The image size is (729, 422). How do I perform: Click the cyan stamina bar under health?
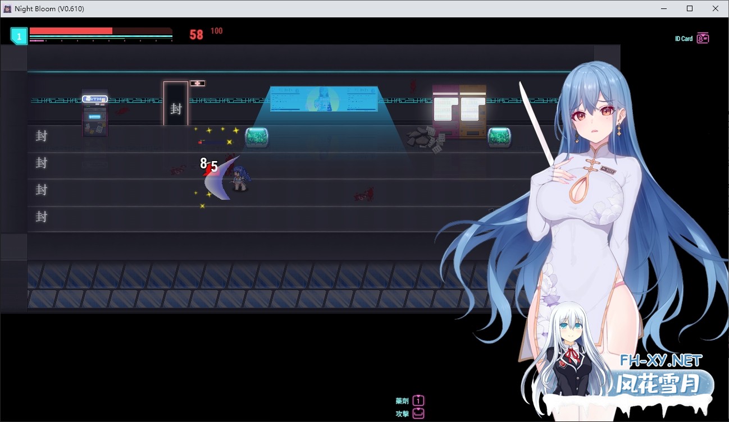(x=101, y=37)
